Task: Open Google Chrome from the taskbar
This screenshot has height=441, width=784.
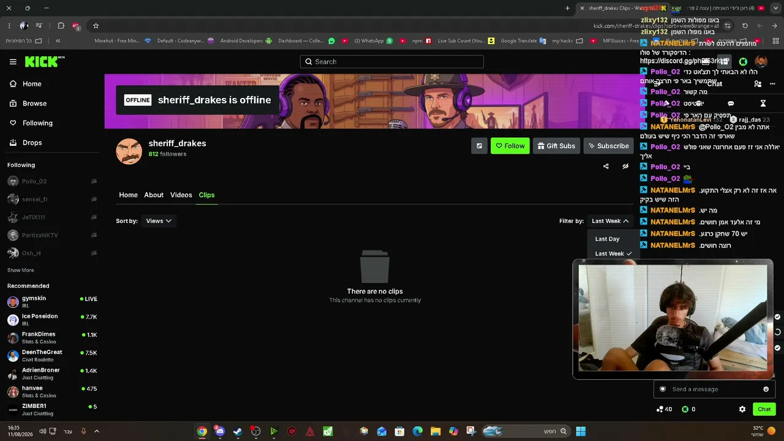Action: (202, 431)
